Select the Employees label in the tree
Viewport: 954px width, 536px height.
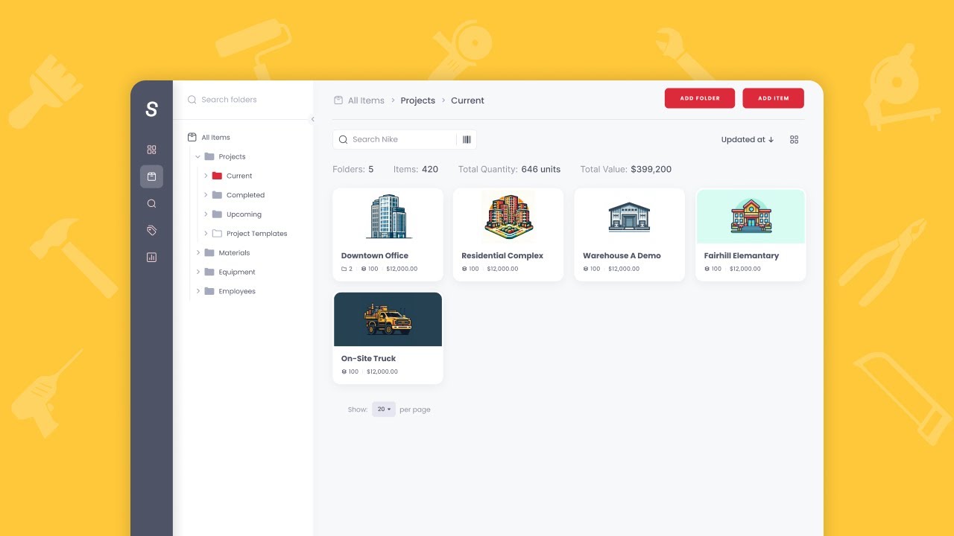(237, 292)
